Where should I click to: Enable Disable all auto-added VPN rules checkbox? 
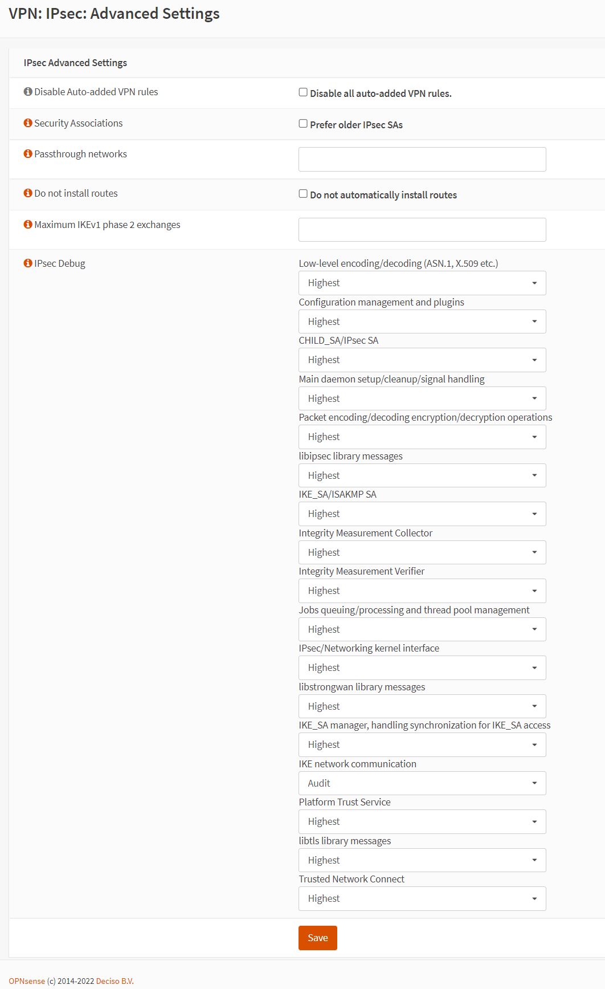[303, 92]
